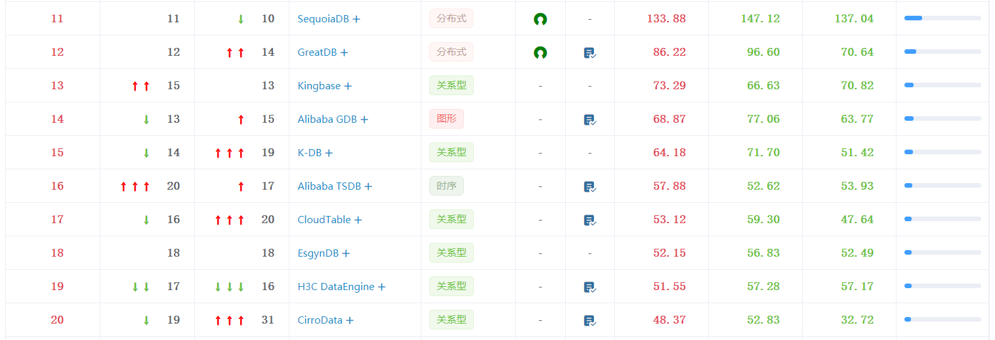Open the document icon in CloudTable row

589,220
